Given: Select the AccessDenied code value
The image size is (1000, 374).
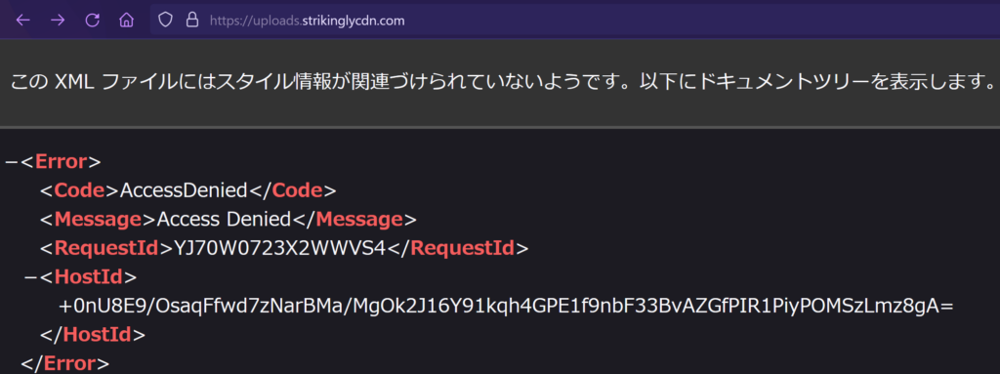Looking at the screenshot, I should [x=183, y=190].
